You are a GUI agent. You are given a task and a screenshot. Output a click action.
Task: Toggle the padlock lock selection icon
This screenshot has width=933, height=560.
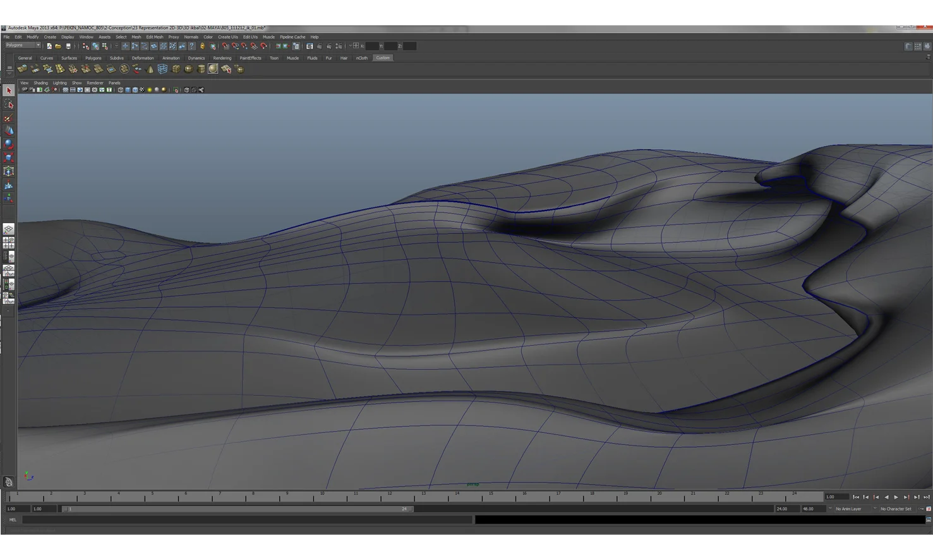pyautogui.click(x=202, y=46)
